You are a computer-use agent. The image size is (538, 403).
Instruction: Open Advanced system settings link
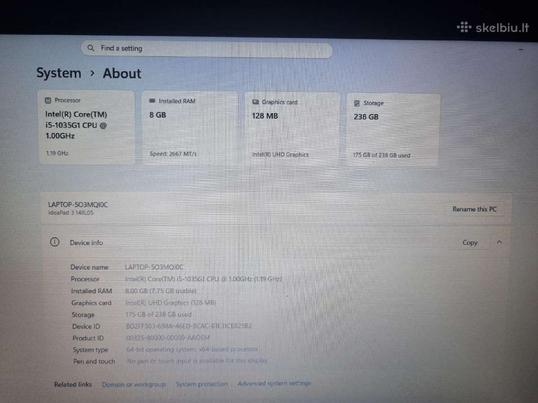pos(274,383)
